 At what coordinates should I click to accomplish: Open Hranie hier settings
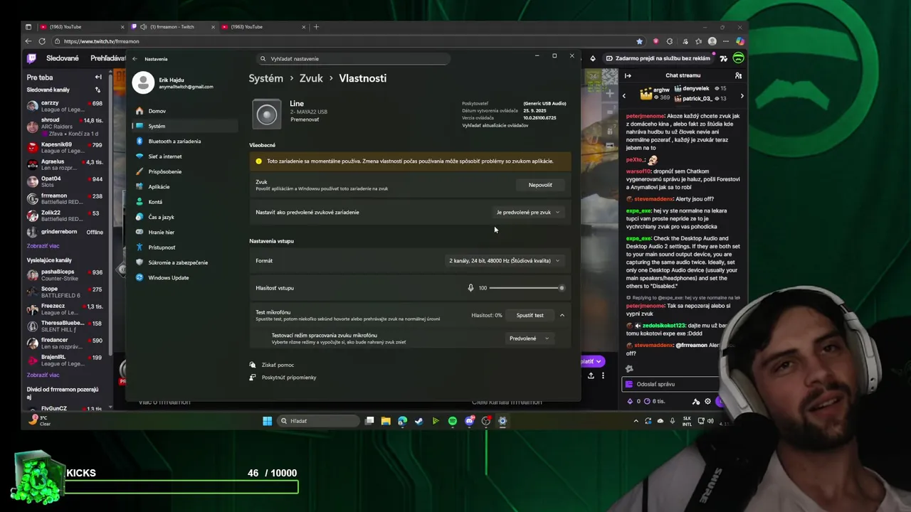(x=184, y=232)
